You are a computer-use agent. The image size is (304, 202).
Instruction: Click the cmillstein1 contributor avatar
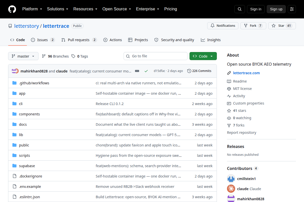pyautogui.click(x=231, y=179)
